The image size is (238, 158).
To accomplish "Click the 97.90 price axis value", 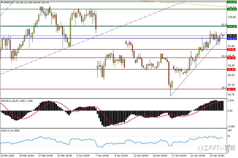I will (231, 46).
